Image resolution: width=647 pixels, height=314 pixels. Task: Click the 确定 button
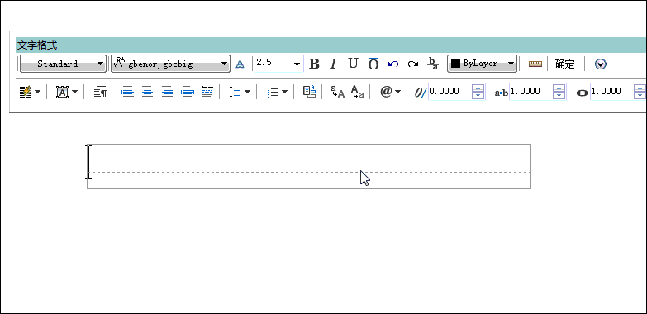coord(564,64)
